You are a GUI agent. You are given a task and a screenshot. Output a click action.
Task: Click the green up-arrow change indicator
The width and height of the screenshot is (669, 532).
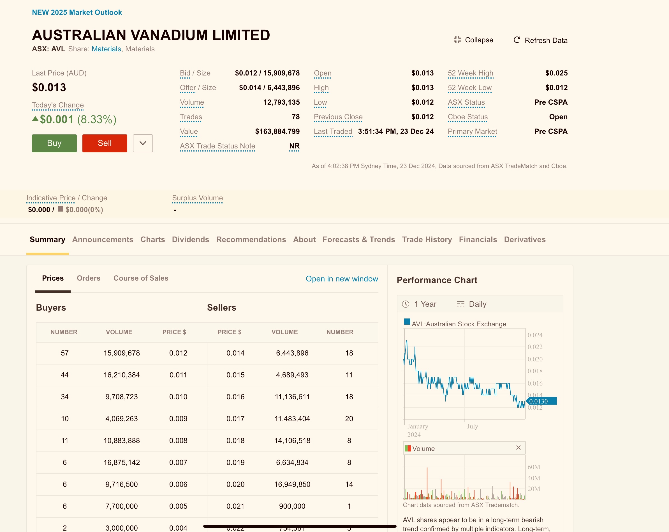pyautogui.click(x=35, y=119)
